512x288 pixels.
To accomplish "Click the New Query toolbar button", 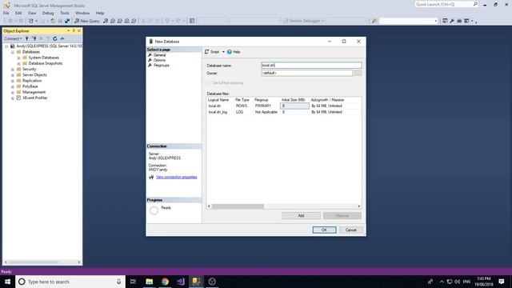I will [87, 21].
